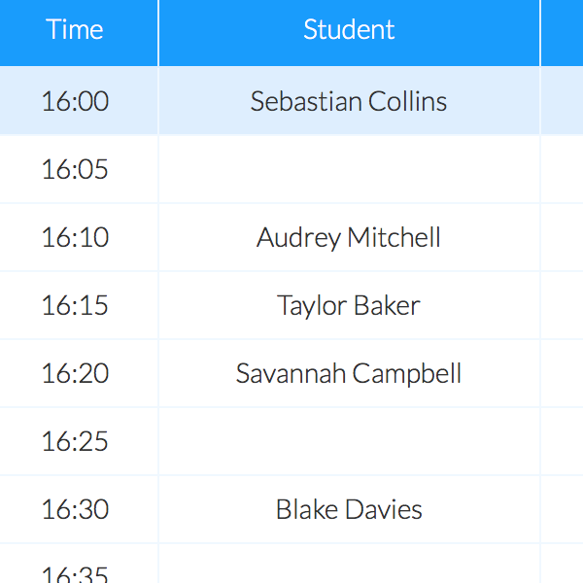This screenshot has width=583, height=583.
Task: Select the 16:25 time cell
Action: [76, 441]
